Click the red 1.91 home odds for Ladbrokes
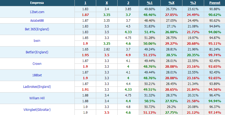 pos(85,89)
